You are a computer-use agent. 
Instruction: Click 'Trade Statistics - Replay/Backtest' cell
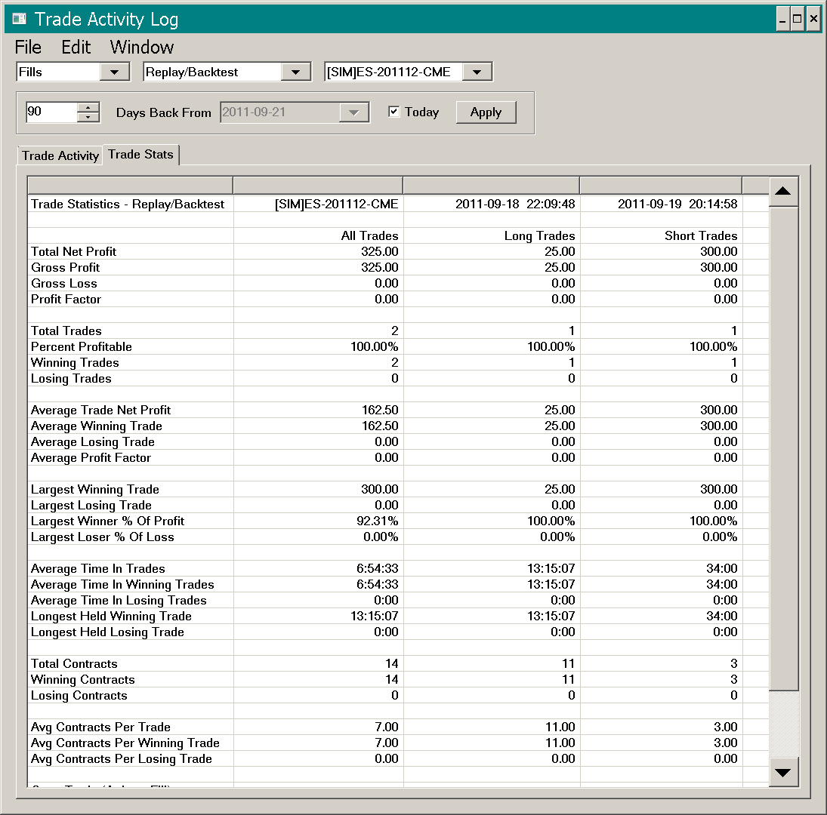128,204
